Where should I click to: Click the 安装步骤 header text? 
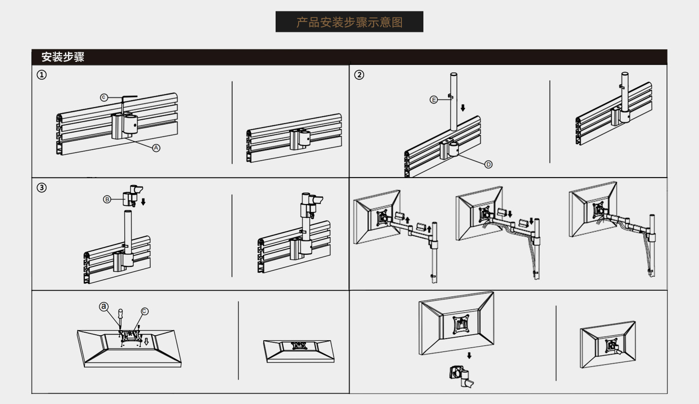tap(63, 57)
